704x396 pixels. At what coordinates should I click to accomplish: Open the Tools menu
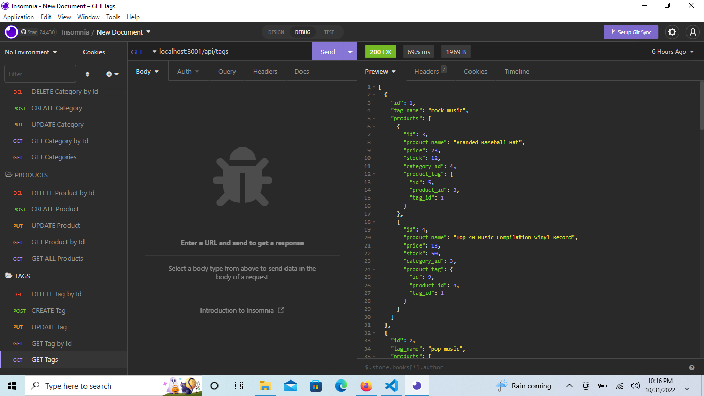[x=113, y=16]
